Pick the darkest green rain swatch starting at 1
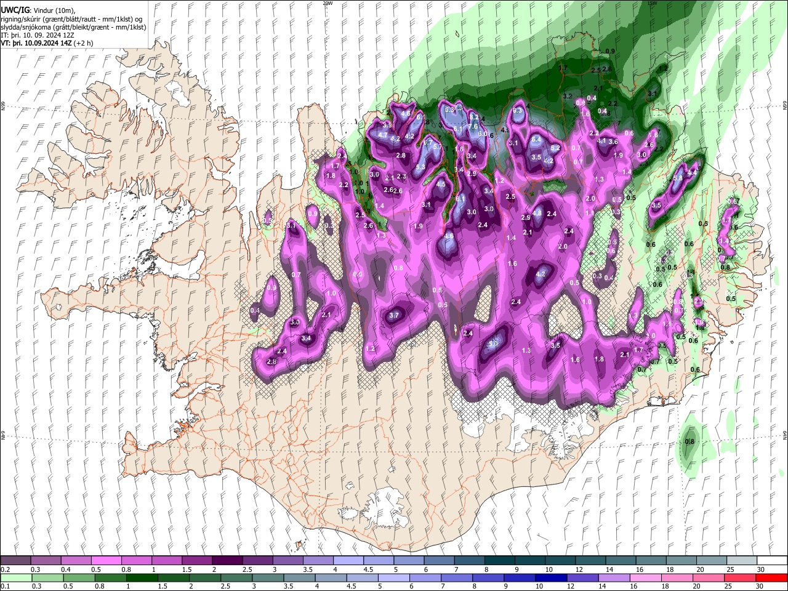788x591 pixels. 142,577
